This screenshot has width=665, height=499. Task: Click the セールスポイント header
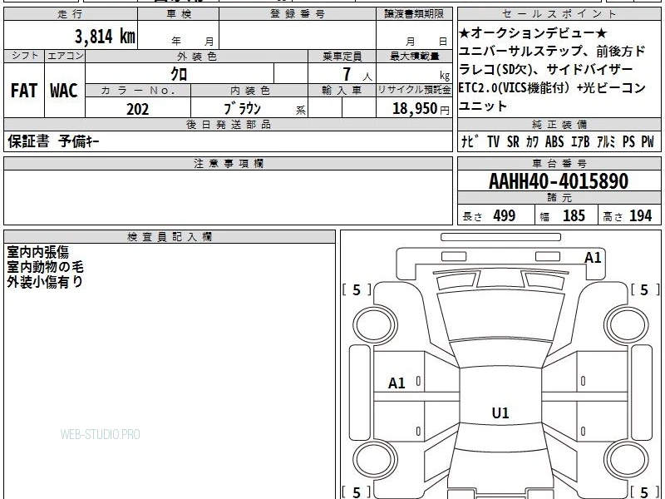559,14
